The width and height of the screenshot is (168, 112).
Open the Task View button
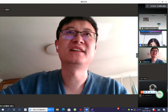pyautogui.click(x=19, y=110)
